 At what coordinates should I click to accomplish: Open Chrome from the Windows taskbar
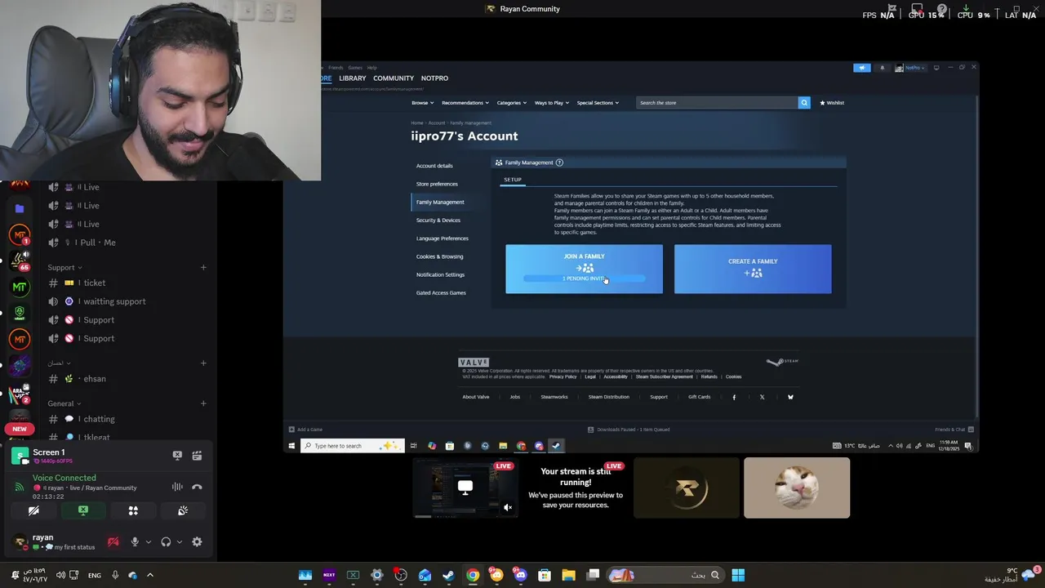click(x=473, y=575)
